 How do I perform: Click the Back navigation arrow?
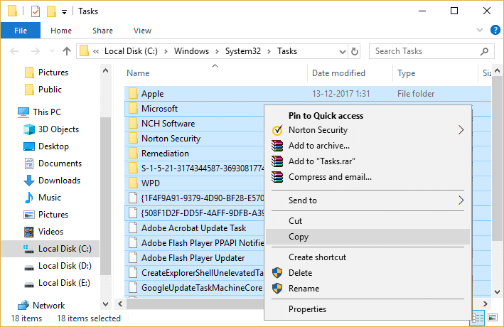pyautogui.click(x=13, y=51)
